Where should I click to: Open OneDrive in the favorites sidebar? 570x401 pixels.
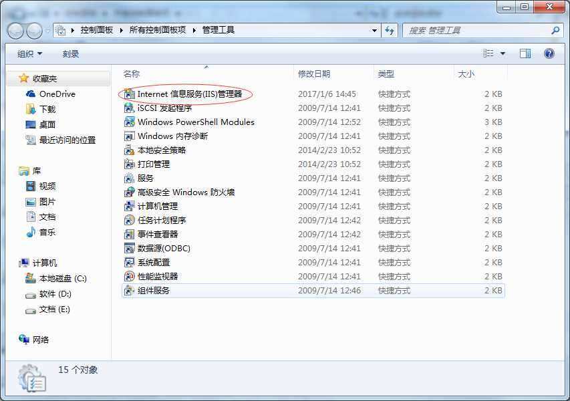point(51,94)
